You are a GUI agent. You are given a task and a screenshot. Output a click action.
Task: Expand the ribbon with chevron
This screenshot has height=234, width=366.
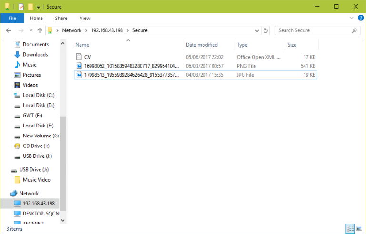351,18
